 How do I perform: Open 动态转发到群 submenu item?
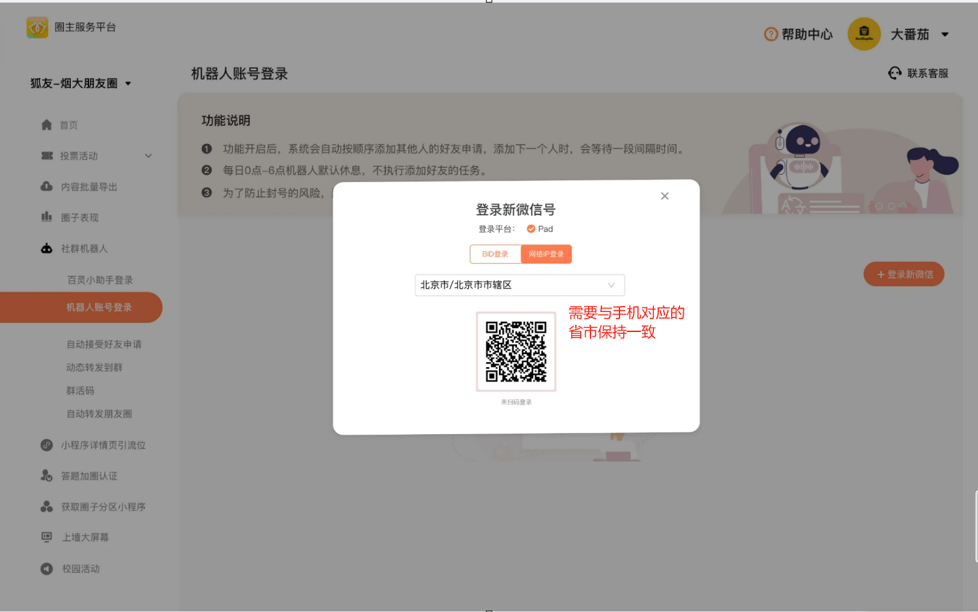(94, 368)
